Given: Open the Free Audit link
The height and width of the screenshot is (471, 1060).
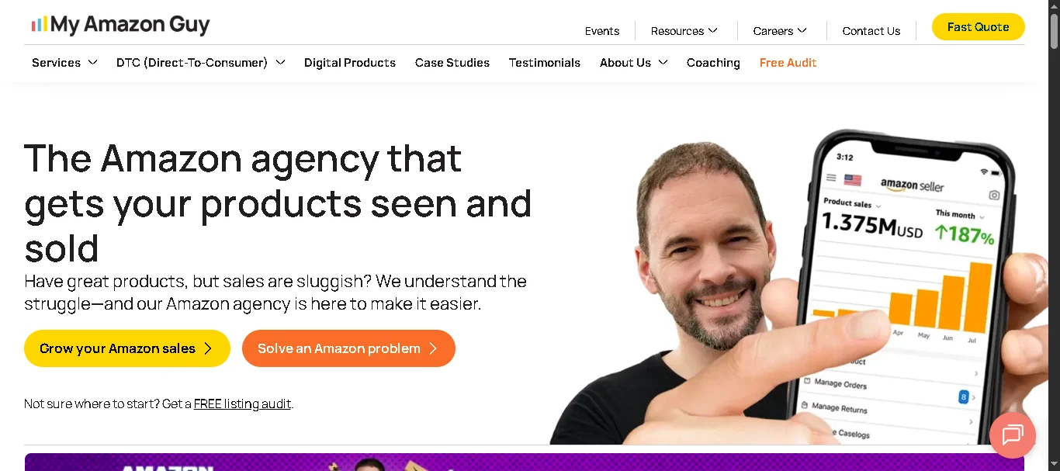Looking at the screenshot, I should click(x=788, y=62).
